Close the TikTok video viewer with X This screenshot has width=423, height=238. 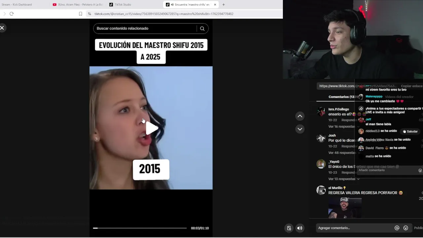2,28
